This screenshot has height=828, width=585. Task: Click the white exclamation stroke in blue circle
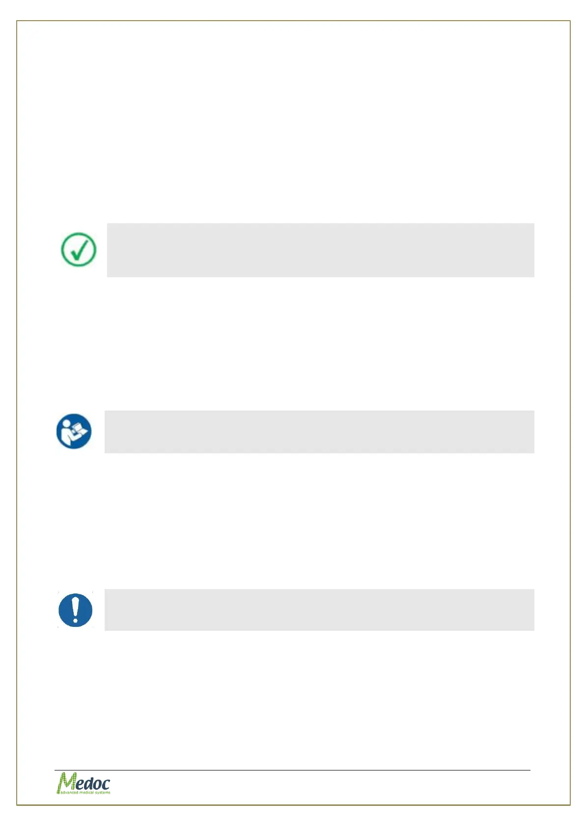75,609
